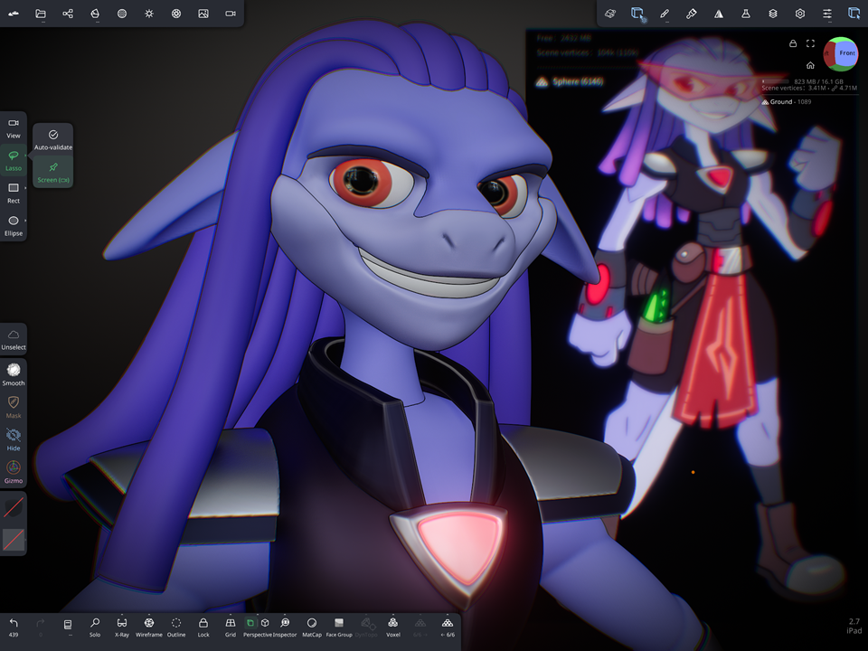Toggle the Grid display
This screenshot has width=868, height=651.
231,627
